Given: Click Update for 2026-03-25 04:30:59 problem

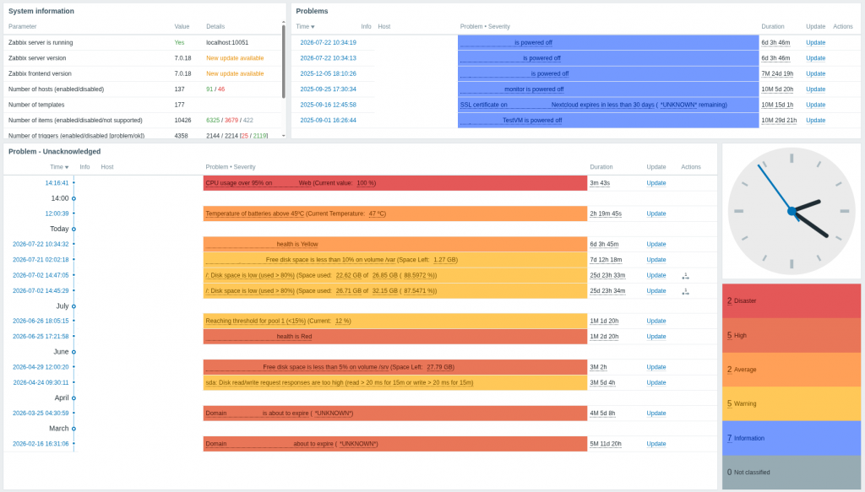Looking at the screenshot, I should tap(656, 414).
